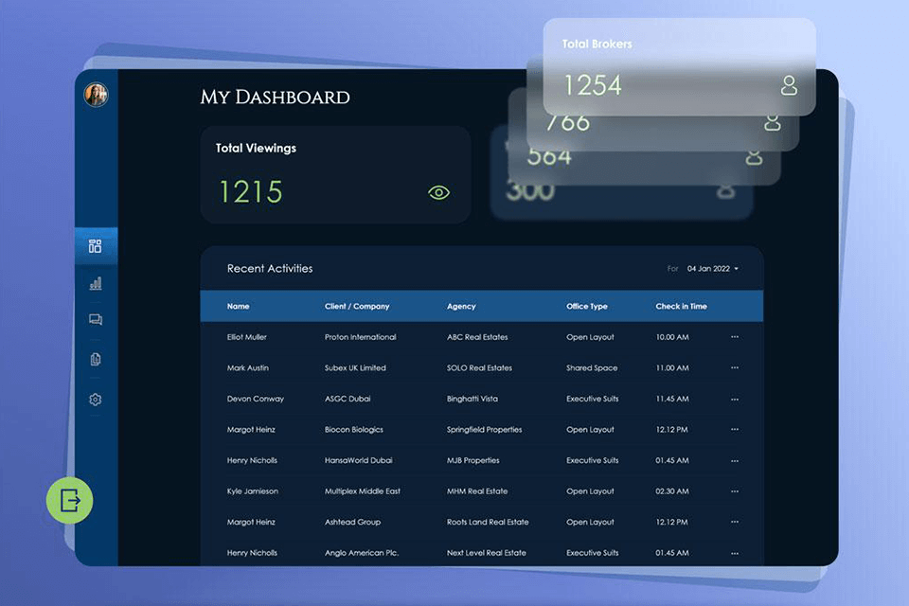
Task: Open the documents sidebar icon
Action: (x=96, y=360)
